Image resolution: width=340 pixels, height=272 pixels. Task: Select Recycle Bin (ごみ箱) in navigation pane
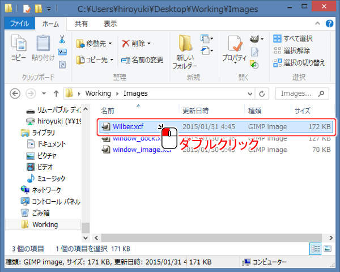(x=35, y=213)
